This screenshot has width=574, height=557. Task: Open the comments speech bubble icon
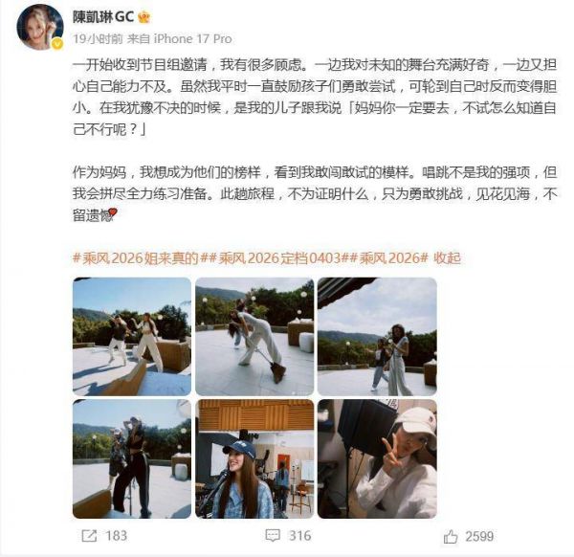click(x=273, y=535)
